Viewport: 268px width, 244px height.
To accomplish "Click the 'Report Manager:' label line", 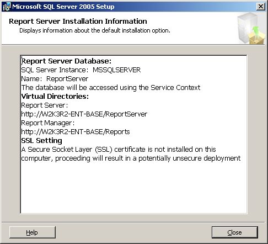I will click(48, 123).
